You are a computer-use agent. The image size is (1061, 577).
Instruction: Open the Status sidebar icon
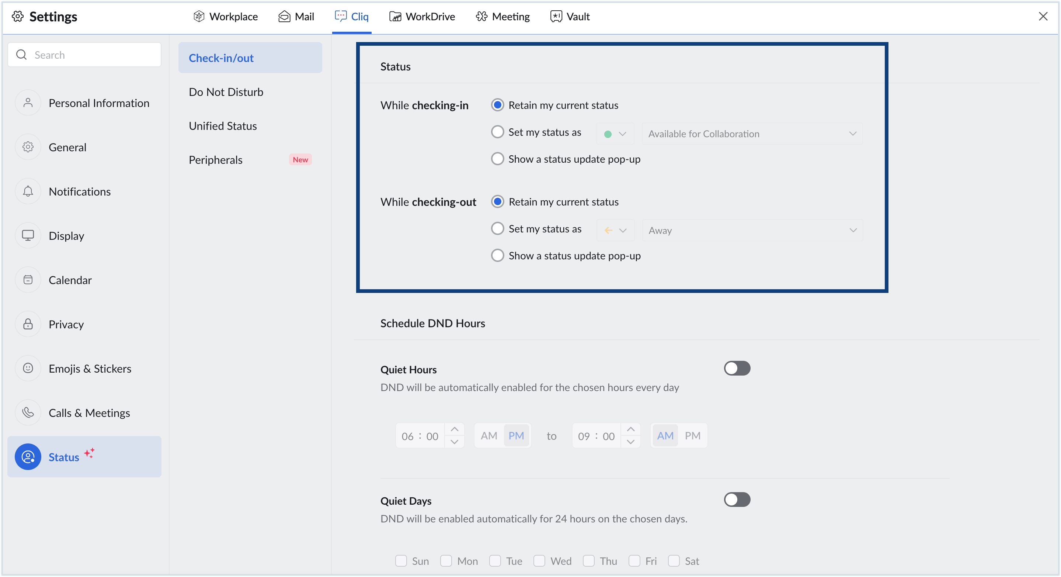[28, 457]
